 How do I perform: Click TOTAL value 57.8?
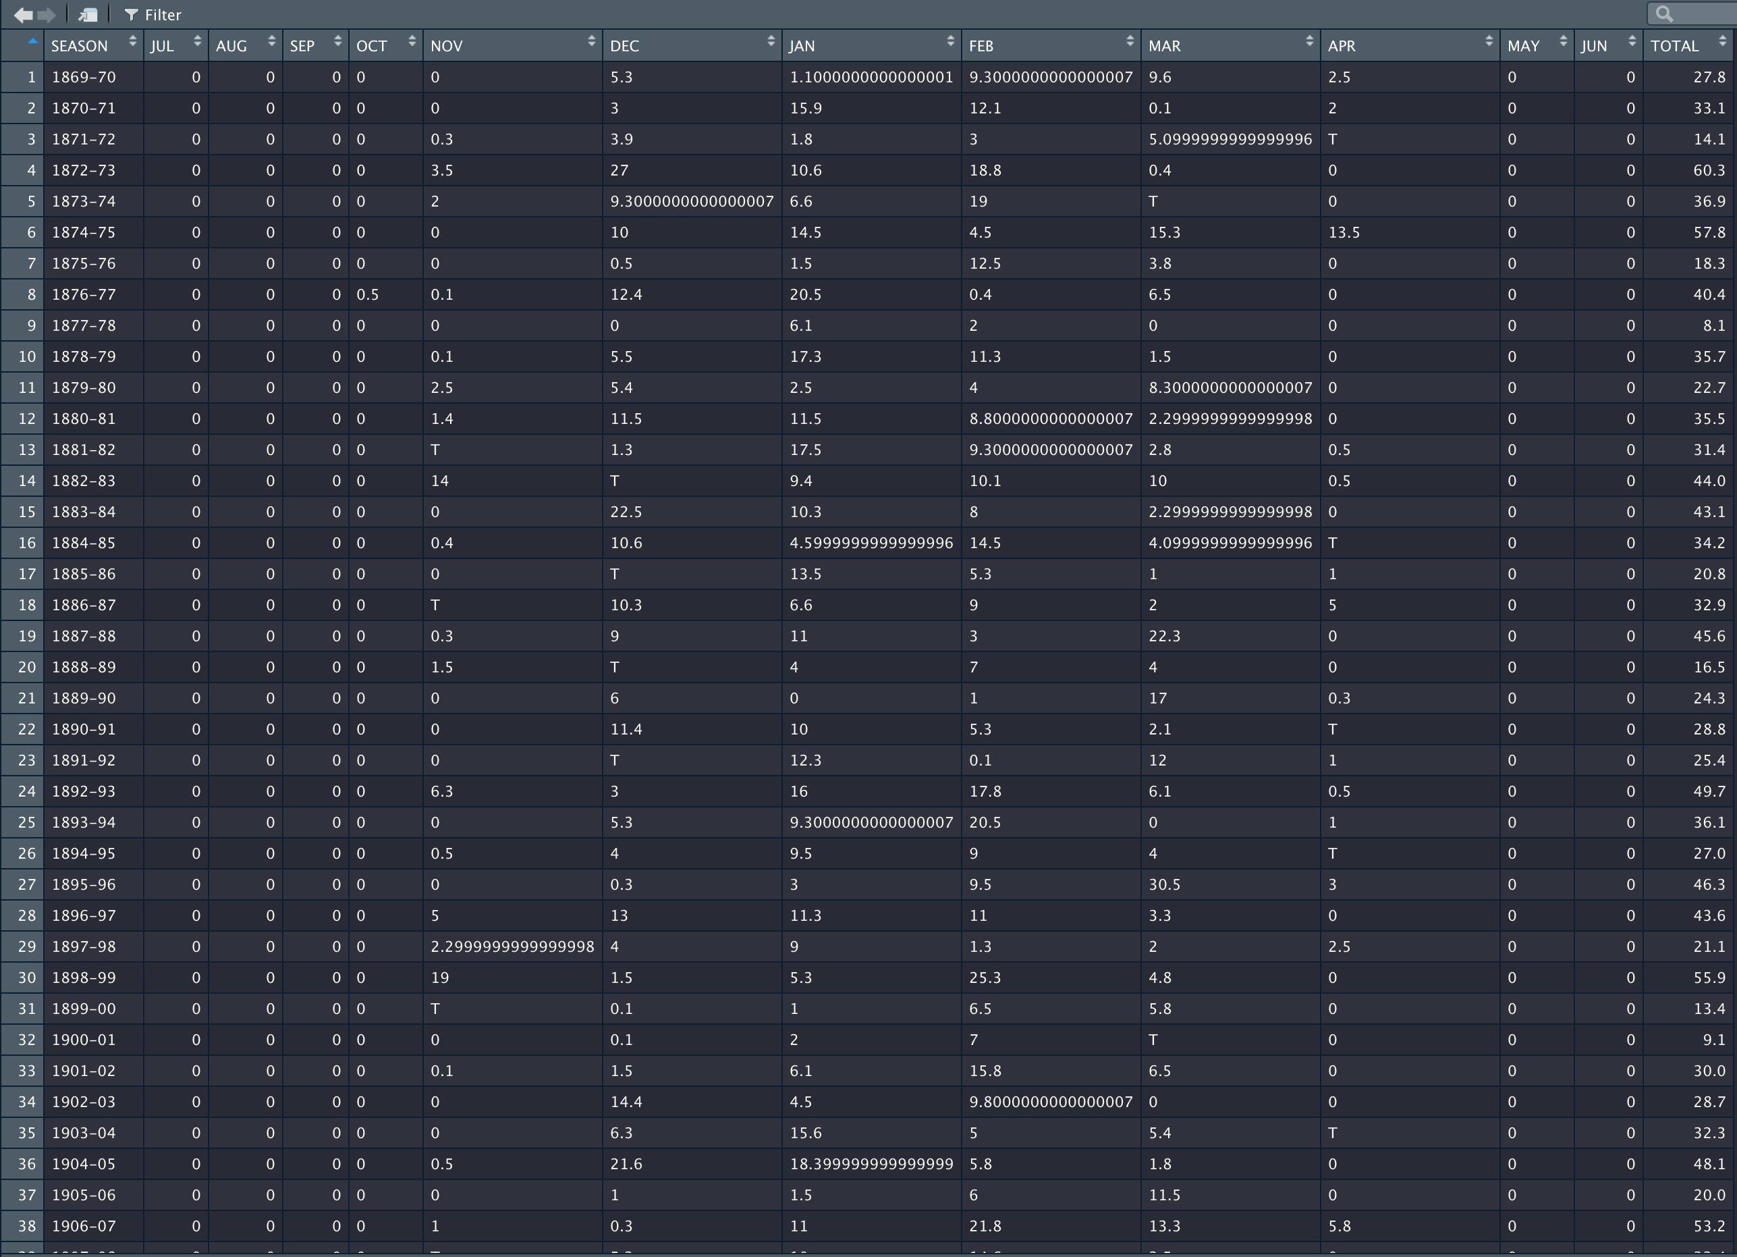click(x=1709, y=233)
